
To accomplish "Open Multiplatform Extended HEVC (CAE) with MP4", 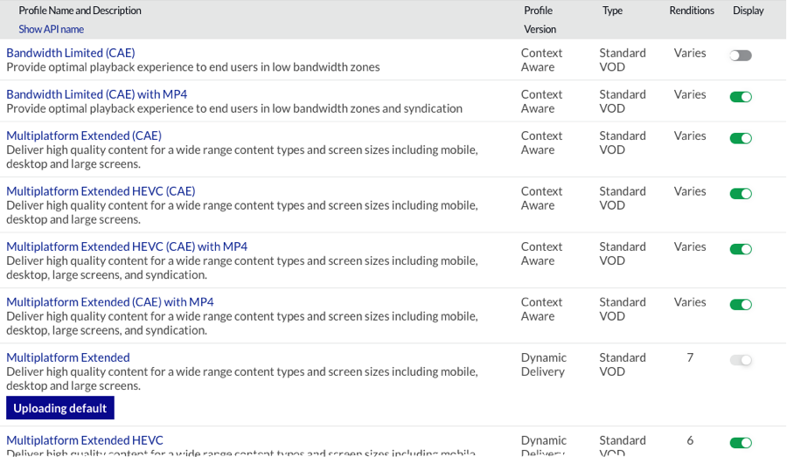I will [127, 246].
